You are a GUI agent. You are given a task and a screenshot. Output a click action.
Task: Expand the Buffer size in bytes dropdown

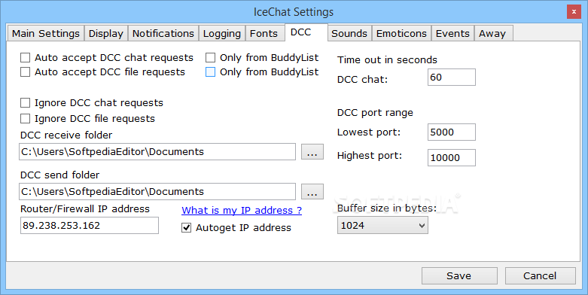382,226
